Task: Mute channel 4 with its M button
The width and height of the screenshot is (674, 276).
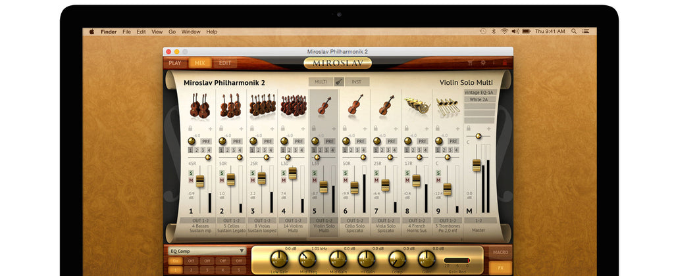Action: 284,180
